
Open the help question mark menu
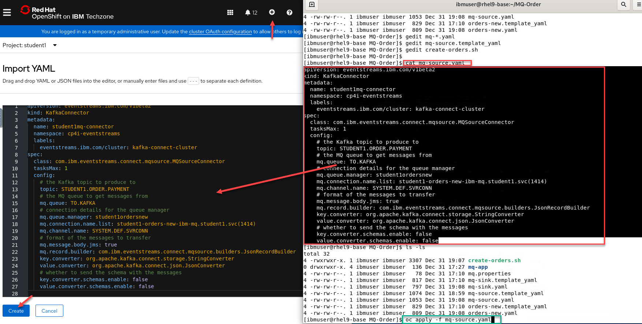tap(290, 12)
